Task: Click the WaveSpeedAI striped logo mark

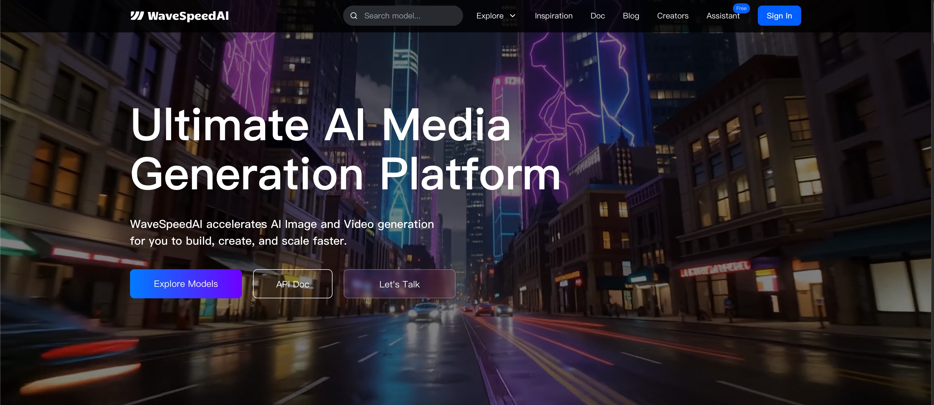Action: pyautogui.click(x=137, y=16)
